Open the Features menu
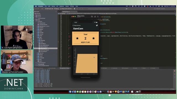The width and height of the screenshot is (177, 99). [62, 6]
